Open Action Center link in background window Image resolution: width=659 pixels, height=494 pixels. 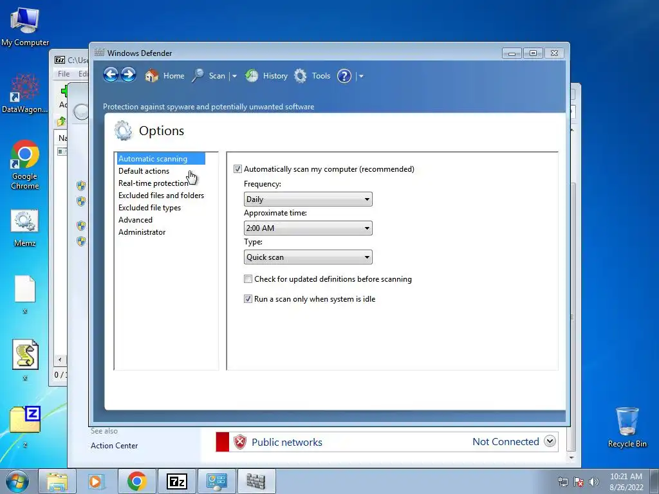(115, 446)
